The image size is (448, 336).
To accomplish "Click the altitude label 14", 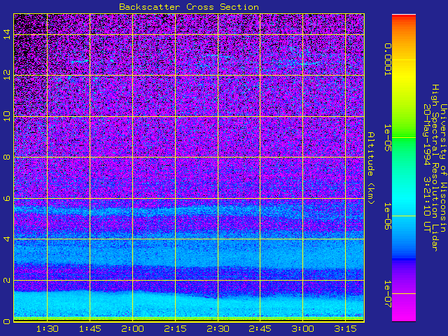I will 7,34.
